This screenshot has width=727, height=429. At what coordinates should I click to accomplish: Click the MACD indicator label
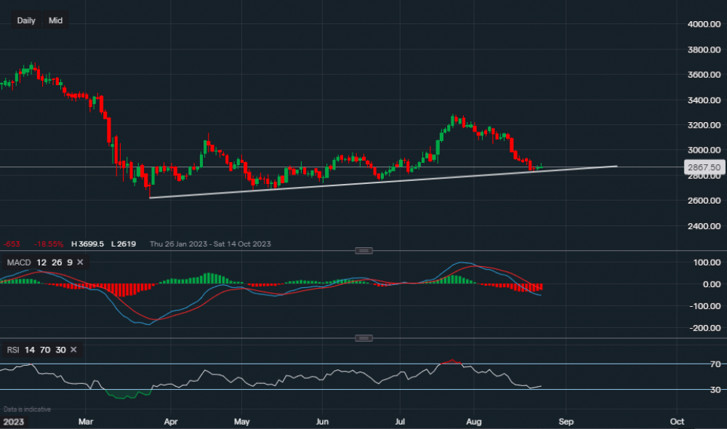coord(17,262)
